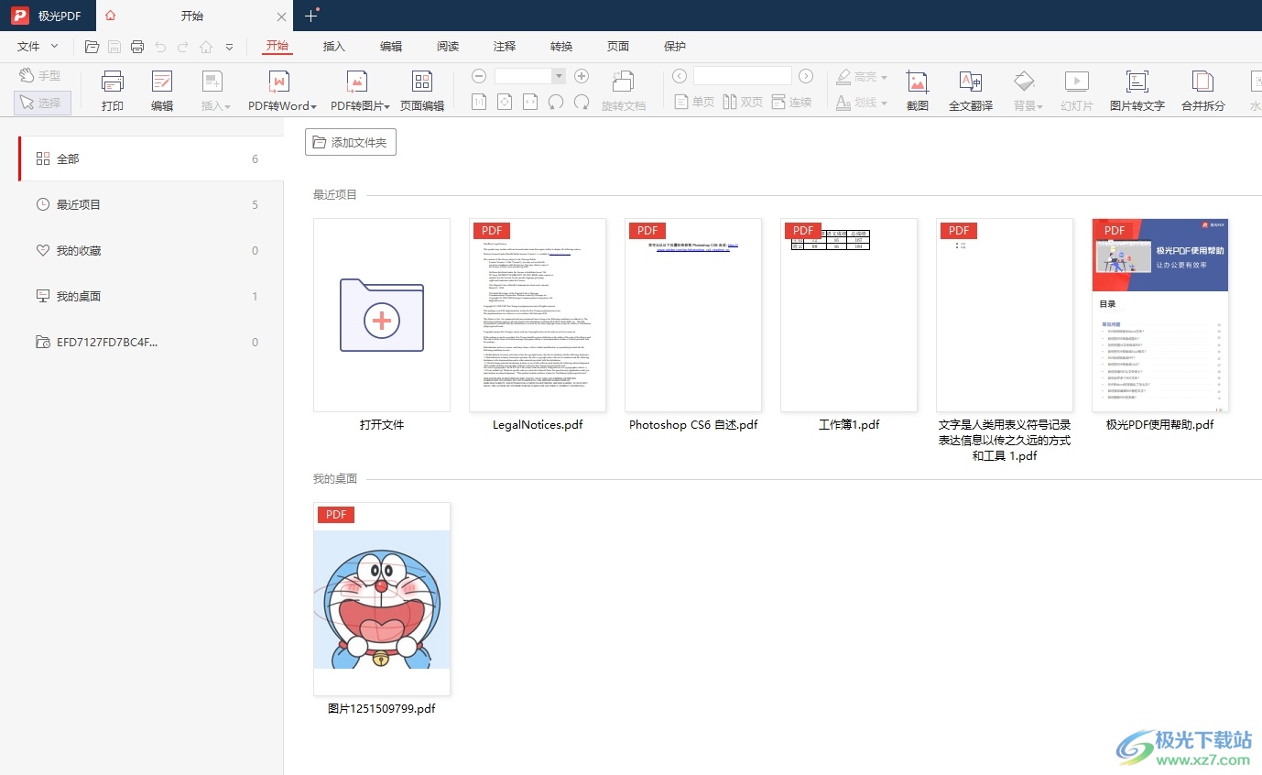This screenshot has width=1262, height=775.
Task: Switch to the 插入 ribbon tab
Action: click(x=334, y=47)
